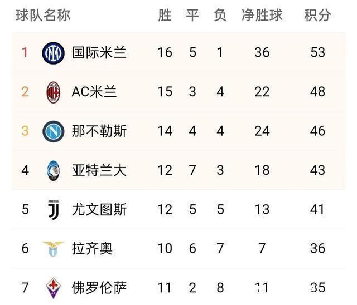Screen dimensions: 357x305
Task: Open team AC米兰 page
Action: point(94,92)
